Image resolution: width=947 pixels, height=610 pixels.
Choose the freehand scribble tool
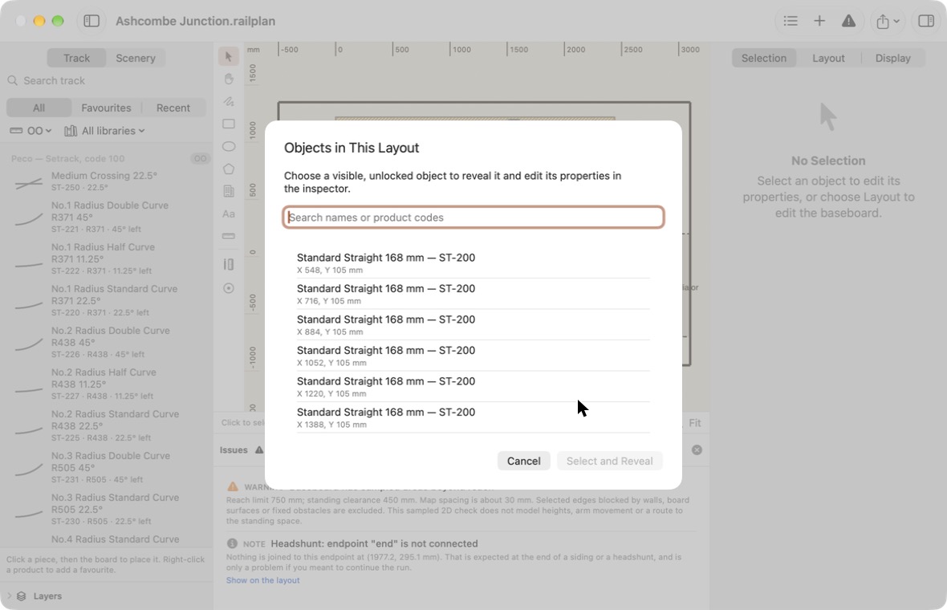click(x=228, y=101)
